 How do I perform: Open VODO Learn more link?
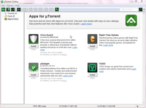click(x=134, y=69)
